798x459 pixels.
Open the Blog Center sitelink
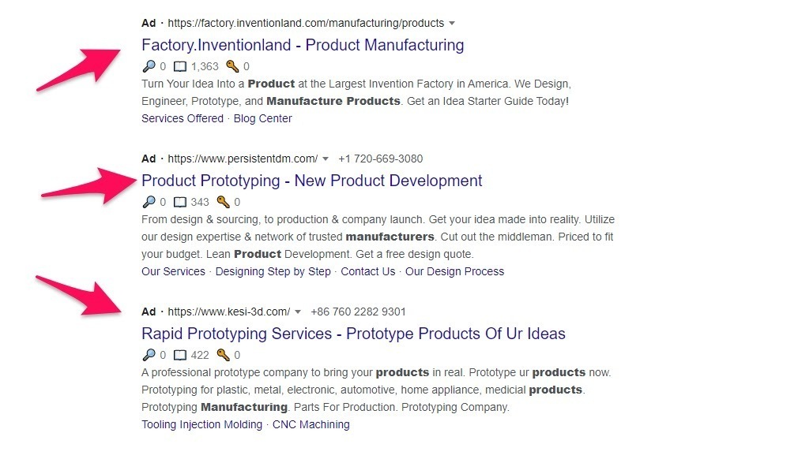(x=262, y=118)
